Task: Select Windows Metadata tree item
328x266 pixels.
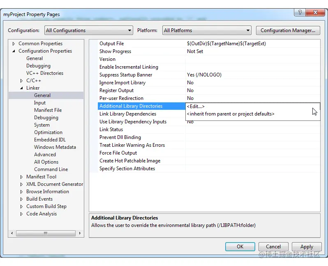Action: click(x=55, y=147)
